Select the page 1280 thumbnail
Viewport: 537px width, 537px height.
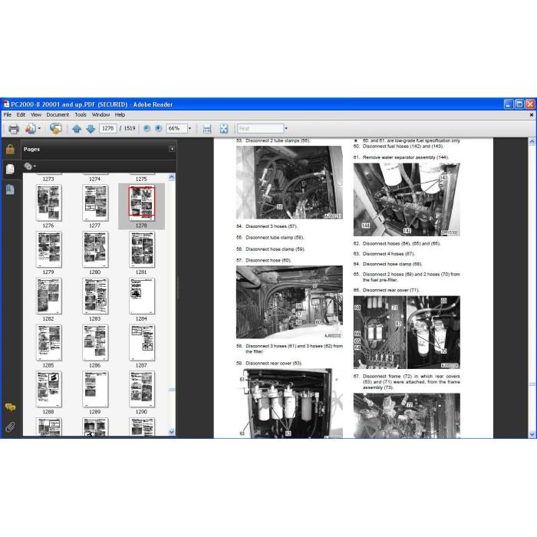[95, 249]
